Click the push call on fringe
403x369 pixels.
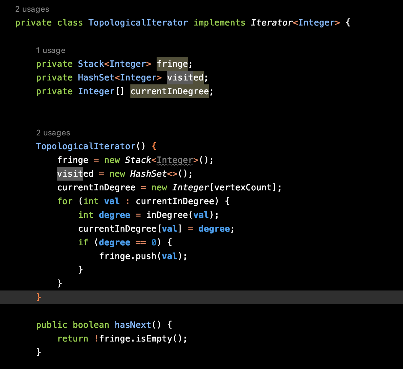coord(146,256)
